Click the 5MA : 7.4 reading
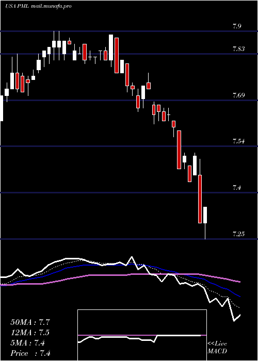This screenshot has height=361, width=258. [28, 343]
